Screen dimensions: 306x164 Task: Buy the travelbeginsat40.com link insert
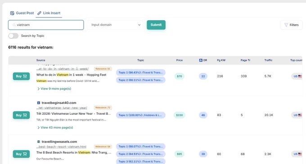tap(21, 115)
